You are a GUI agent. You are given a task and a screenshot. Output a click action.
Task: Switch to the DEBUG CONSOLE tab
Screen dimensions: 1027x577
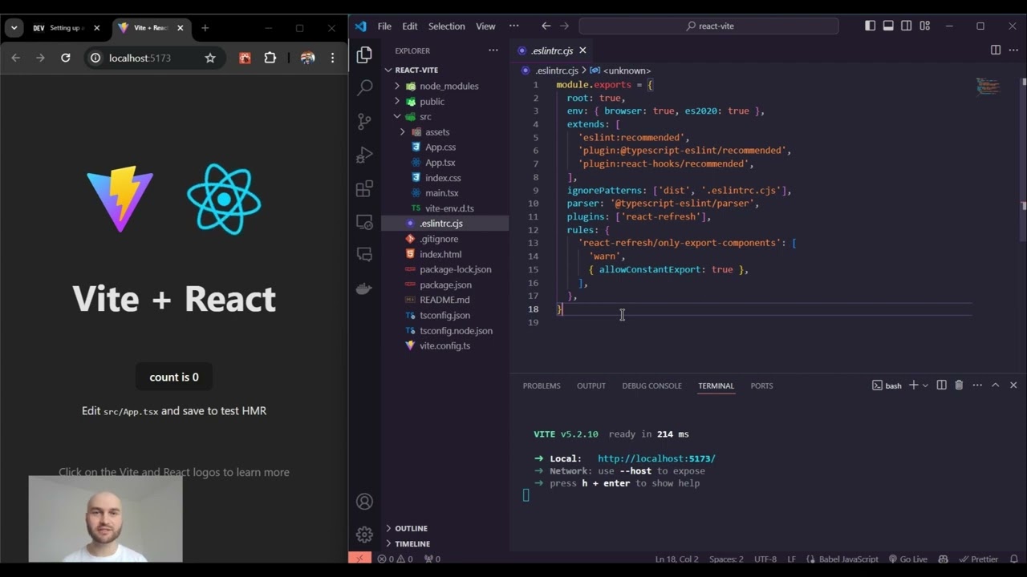pos(652,385)
